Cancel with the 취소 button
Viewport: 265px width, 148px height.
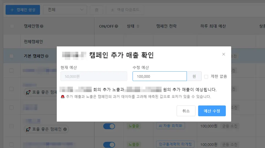186,111
